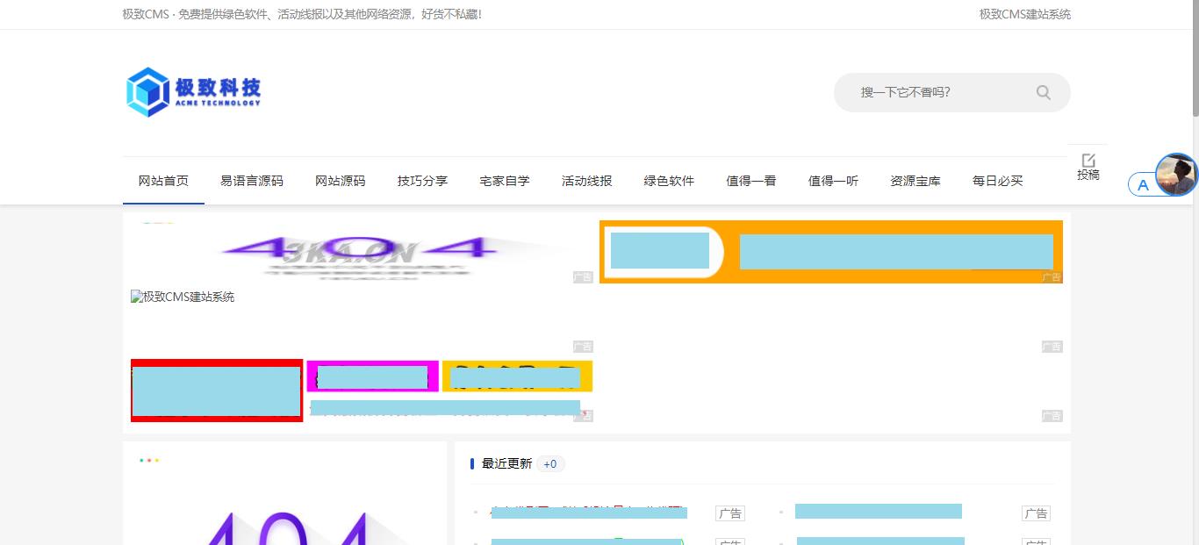1199x545 pixels.
Task: Click the red-bordered advertisement thumbnail
Action: 216,391
